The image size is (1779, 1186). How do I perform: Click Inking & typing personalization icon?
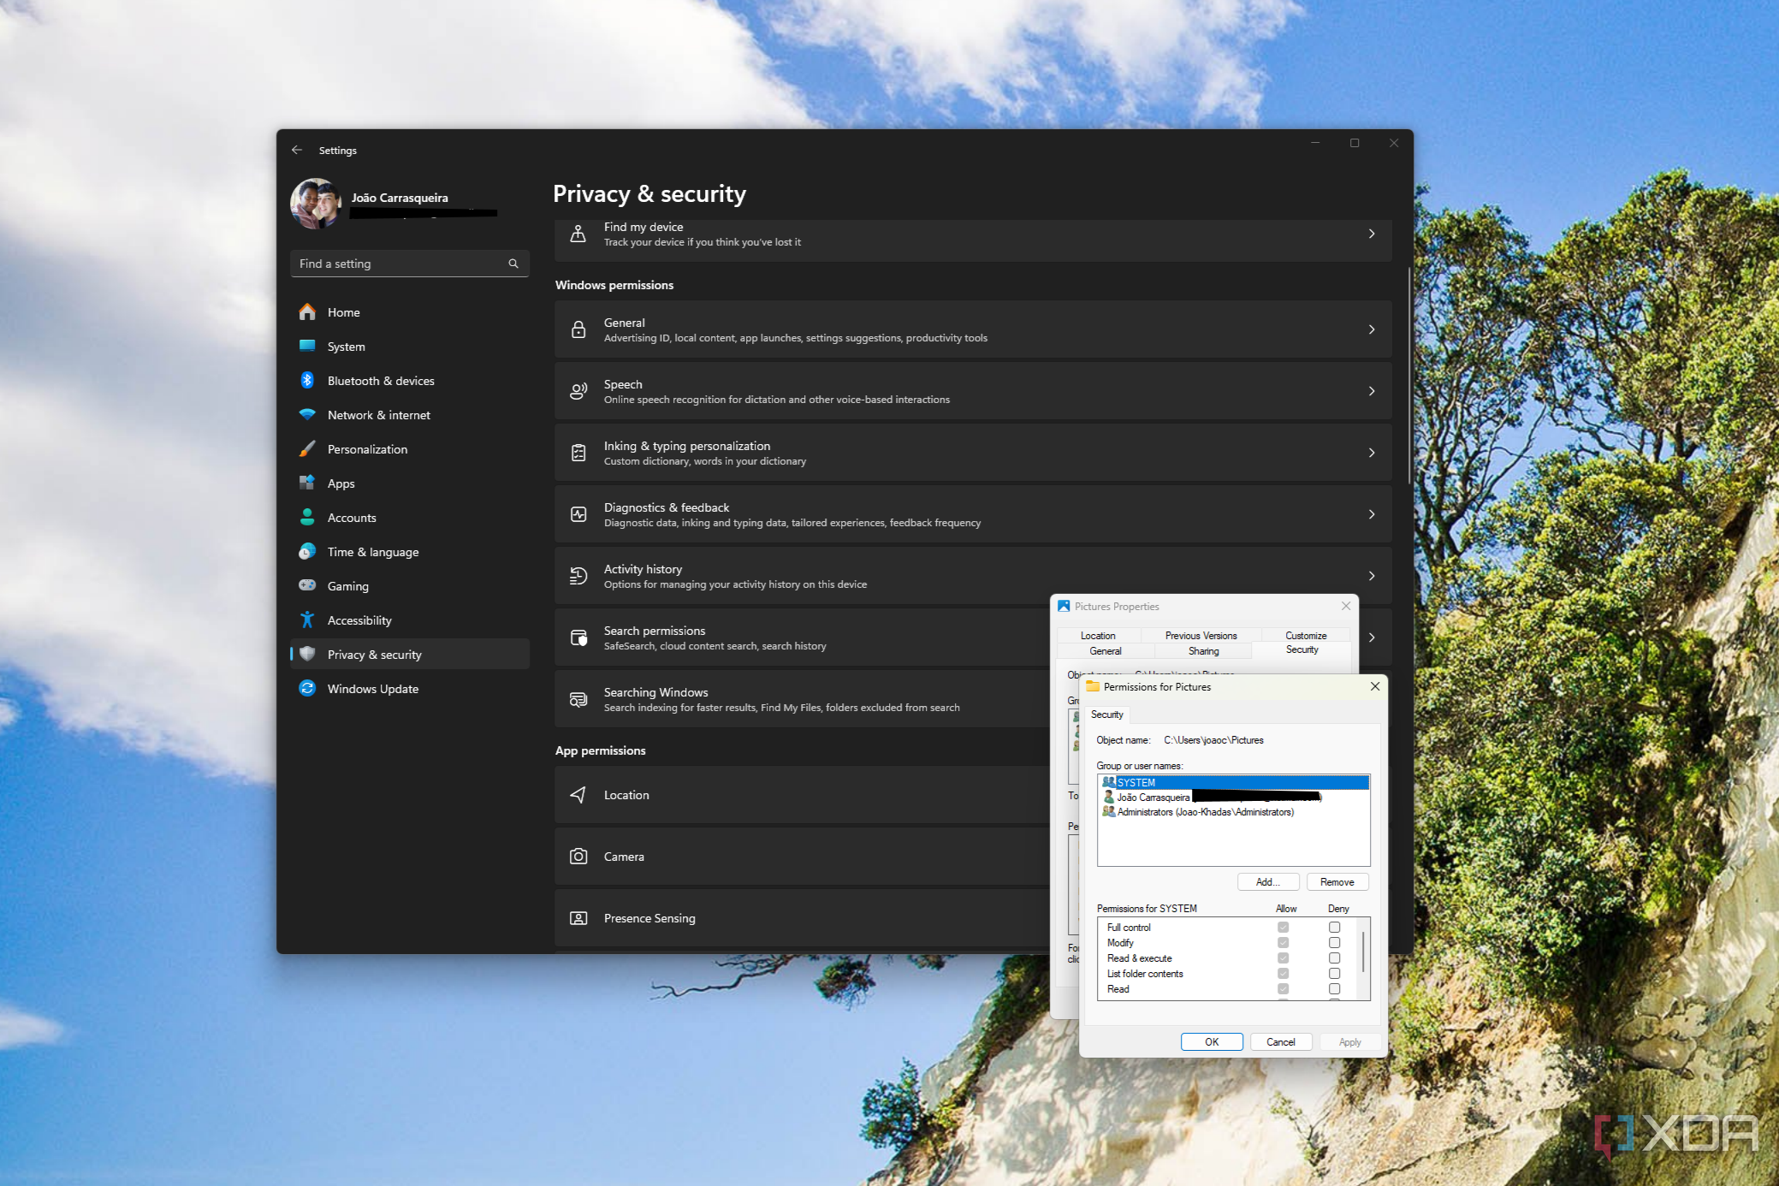pos(578,453)
